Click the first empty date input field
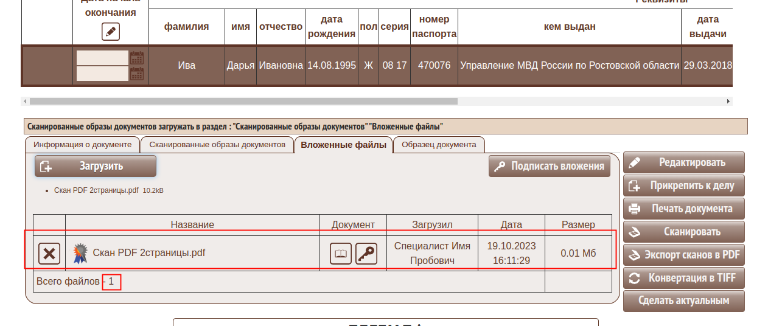 [x=102, y=58]
